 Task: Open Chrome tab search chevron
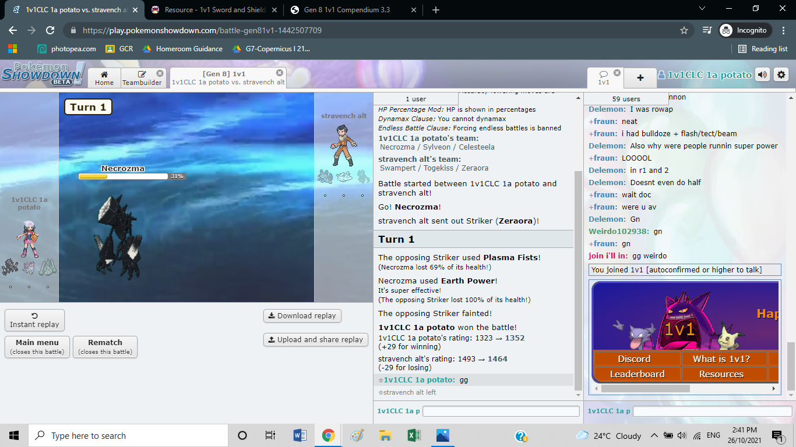pos(702,8)
